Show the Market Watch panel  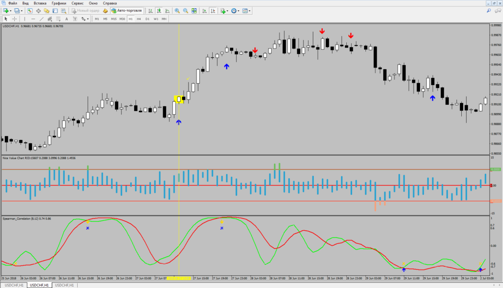pyautogui.click(x=30, y=11)
